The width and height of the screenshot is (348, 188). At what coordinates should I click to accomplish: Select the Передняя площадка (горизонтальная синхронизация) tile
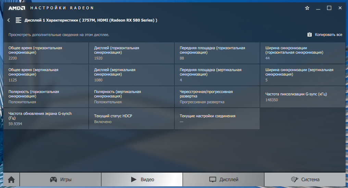[217, 53]
